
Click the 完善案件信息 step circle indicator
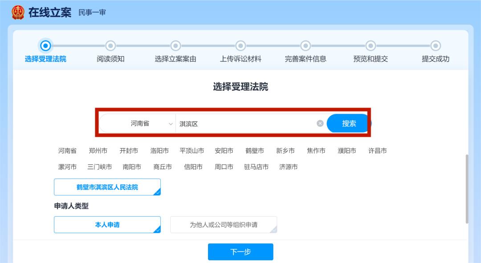(306, 46)
